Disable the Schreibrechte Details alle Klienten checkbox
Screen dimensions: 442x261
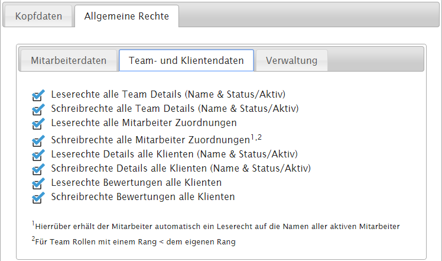click(x=38, y=169)
